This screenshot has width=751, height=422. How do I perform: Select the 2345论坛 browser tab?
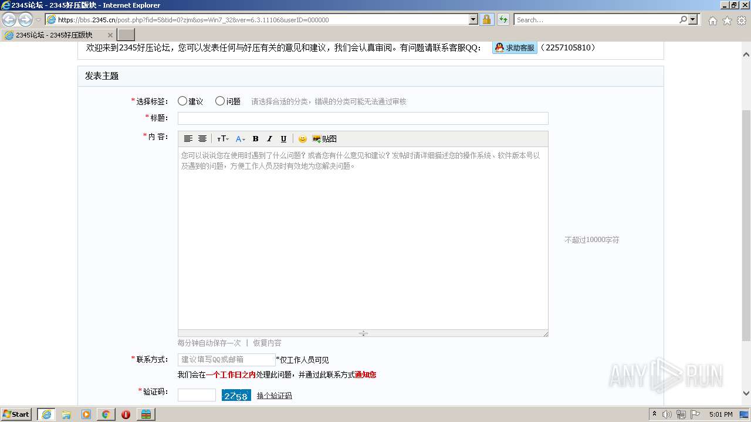[x=59, y=35]
